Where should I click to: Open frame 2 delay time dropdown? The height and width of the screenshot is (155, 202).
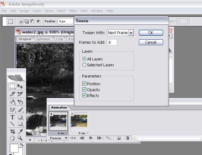point(84,133)
